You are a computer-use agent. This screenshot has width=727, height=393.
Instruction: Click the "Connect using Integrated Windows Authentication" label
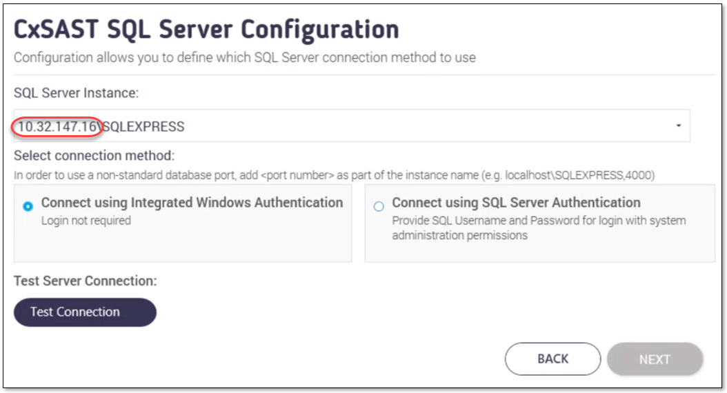pos(192,203)
